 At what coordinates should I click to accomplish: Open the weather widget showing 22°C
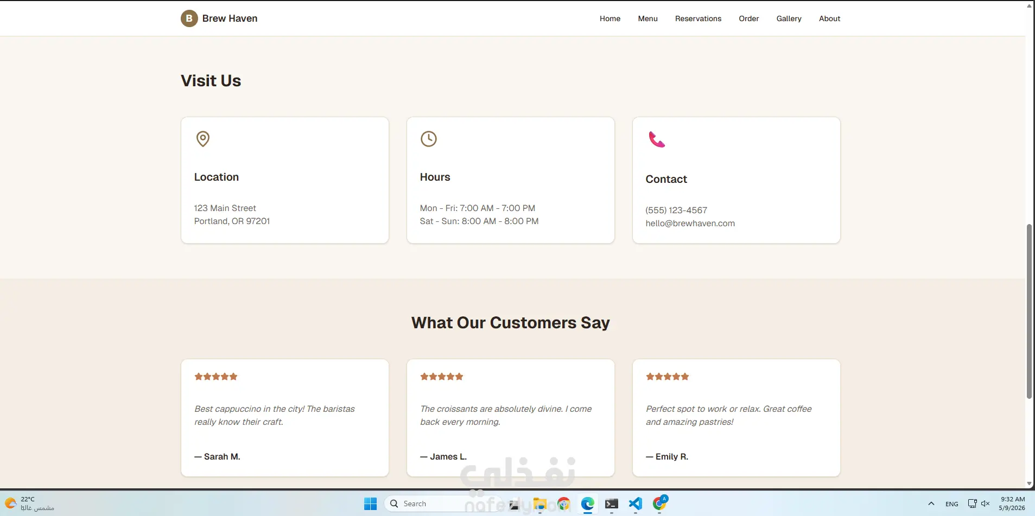(30, 504)
